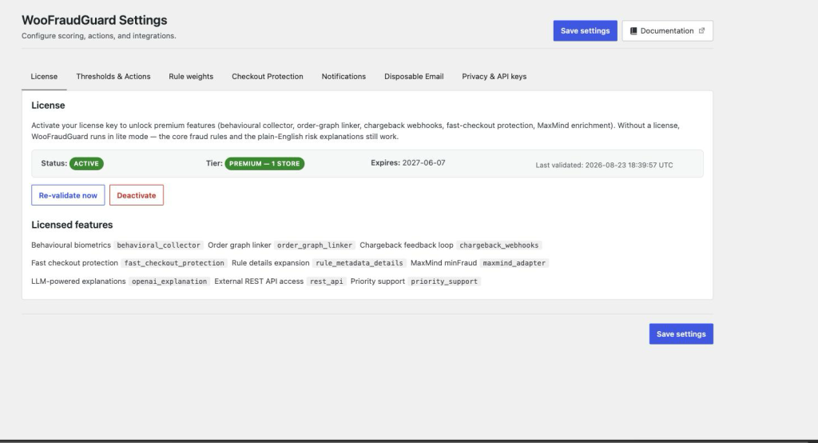The height and width of the screenshot is (443, 818).
Task: Click the fast_checkout_protection code tag
Action: pos(174,263)
